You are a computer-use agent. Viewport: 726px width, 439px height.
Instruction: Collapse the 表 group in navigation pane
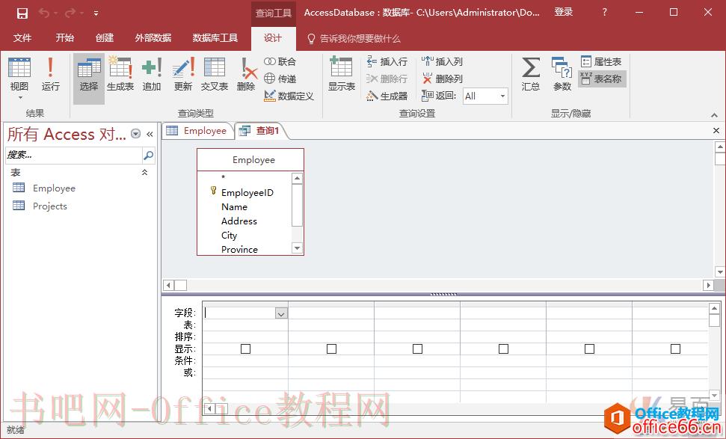click(144, 172)
